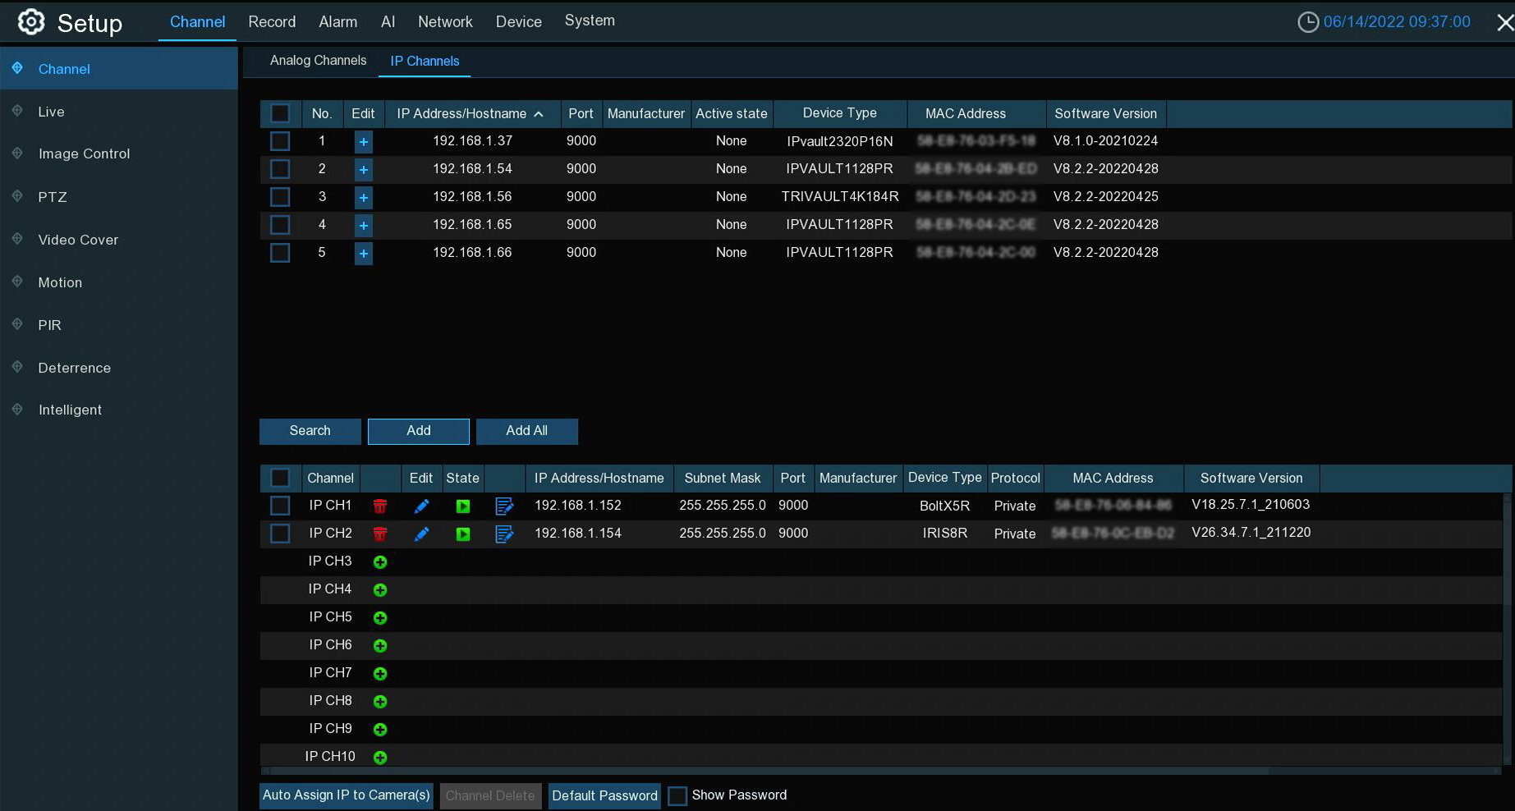Open Motion in the sidebar
1515x811 pixels.
pyautogui.click(x=119, y=282)
